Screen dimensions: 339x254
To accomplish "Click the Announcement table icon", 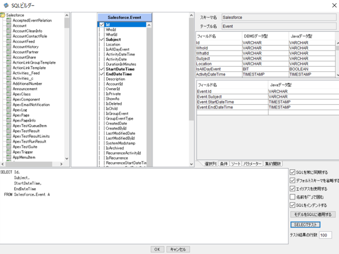I will click(9, 89).
